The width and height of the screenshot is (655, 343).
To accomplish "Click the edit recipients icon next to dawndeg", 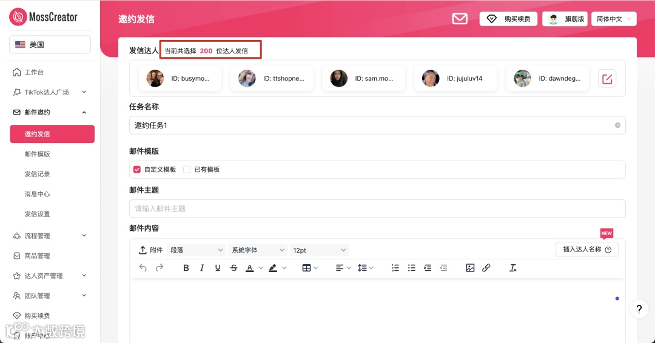I will [x=607, y=78].
